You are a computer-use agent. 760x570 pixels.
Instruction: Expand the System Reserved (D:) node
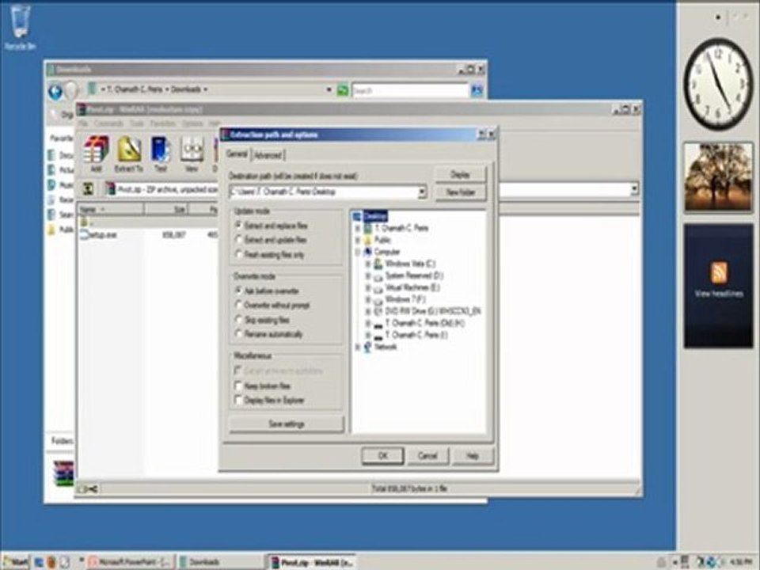click(x=368, y=275)
